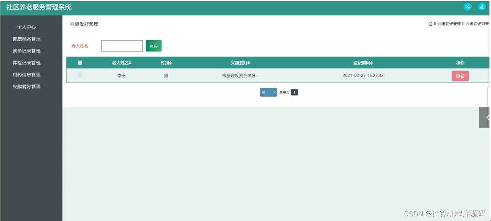
Task: Expand 健康档案管理 sidebar menu
Action: (x=28, y=39)
